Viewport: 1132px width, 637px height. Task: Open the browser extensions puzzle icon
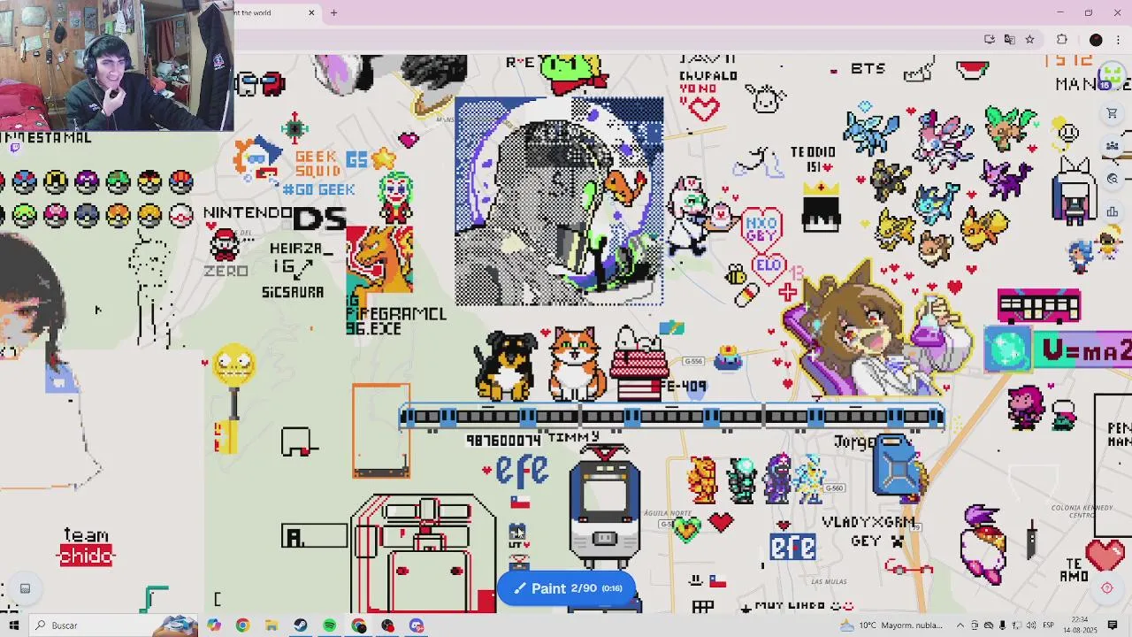coord(1061,39)
